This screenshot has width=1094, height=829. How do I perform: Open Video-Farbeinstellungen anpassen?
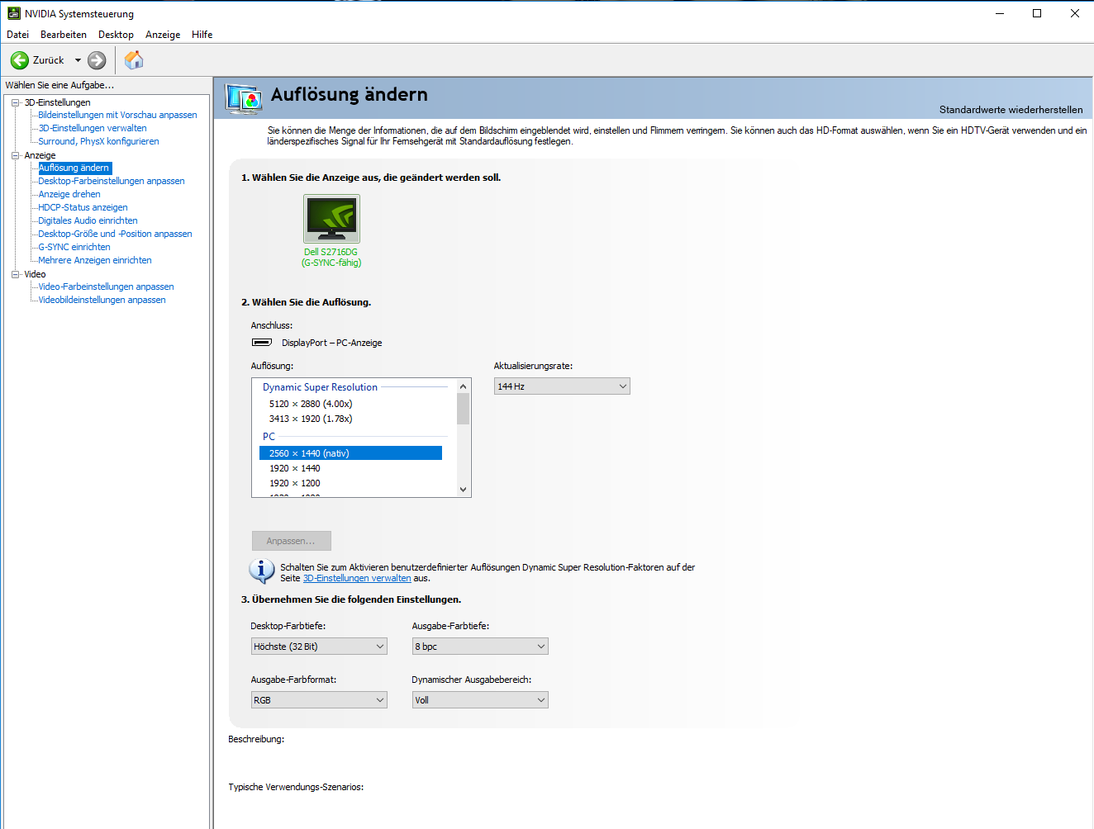point(106,287)
